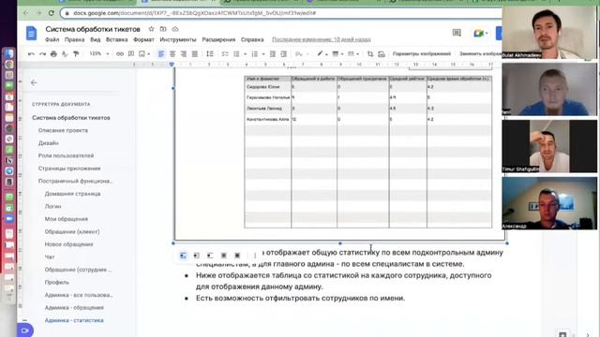
Task: Click the blue camera button at bottom left
Action: 25,330
